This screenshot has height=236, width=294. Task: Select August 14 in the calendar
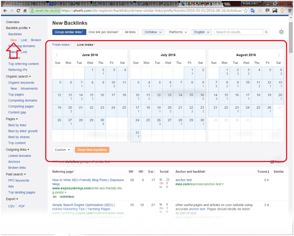pyautogui.click(x=214, y=98)
